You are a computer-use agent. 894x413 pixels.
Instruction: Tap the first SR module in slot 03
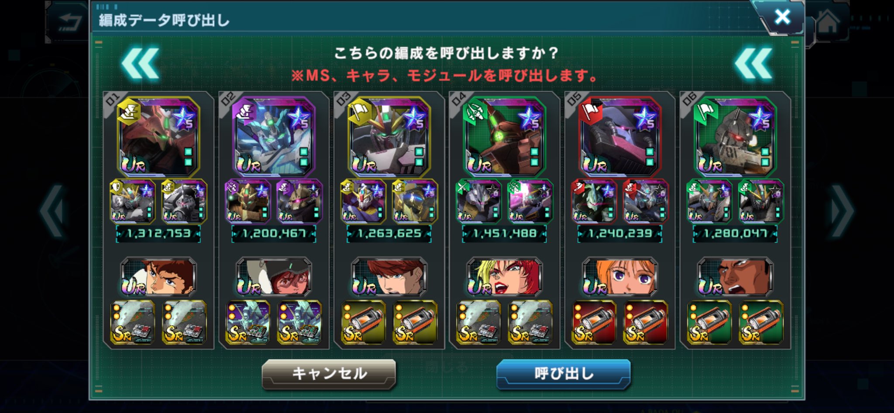pos(363,322)
